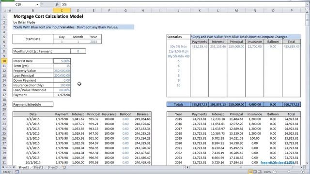Select scenario '30y 5% 0 dn' label
This screenshot has height=174, width=310.
[178, 46]
